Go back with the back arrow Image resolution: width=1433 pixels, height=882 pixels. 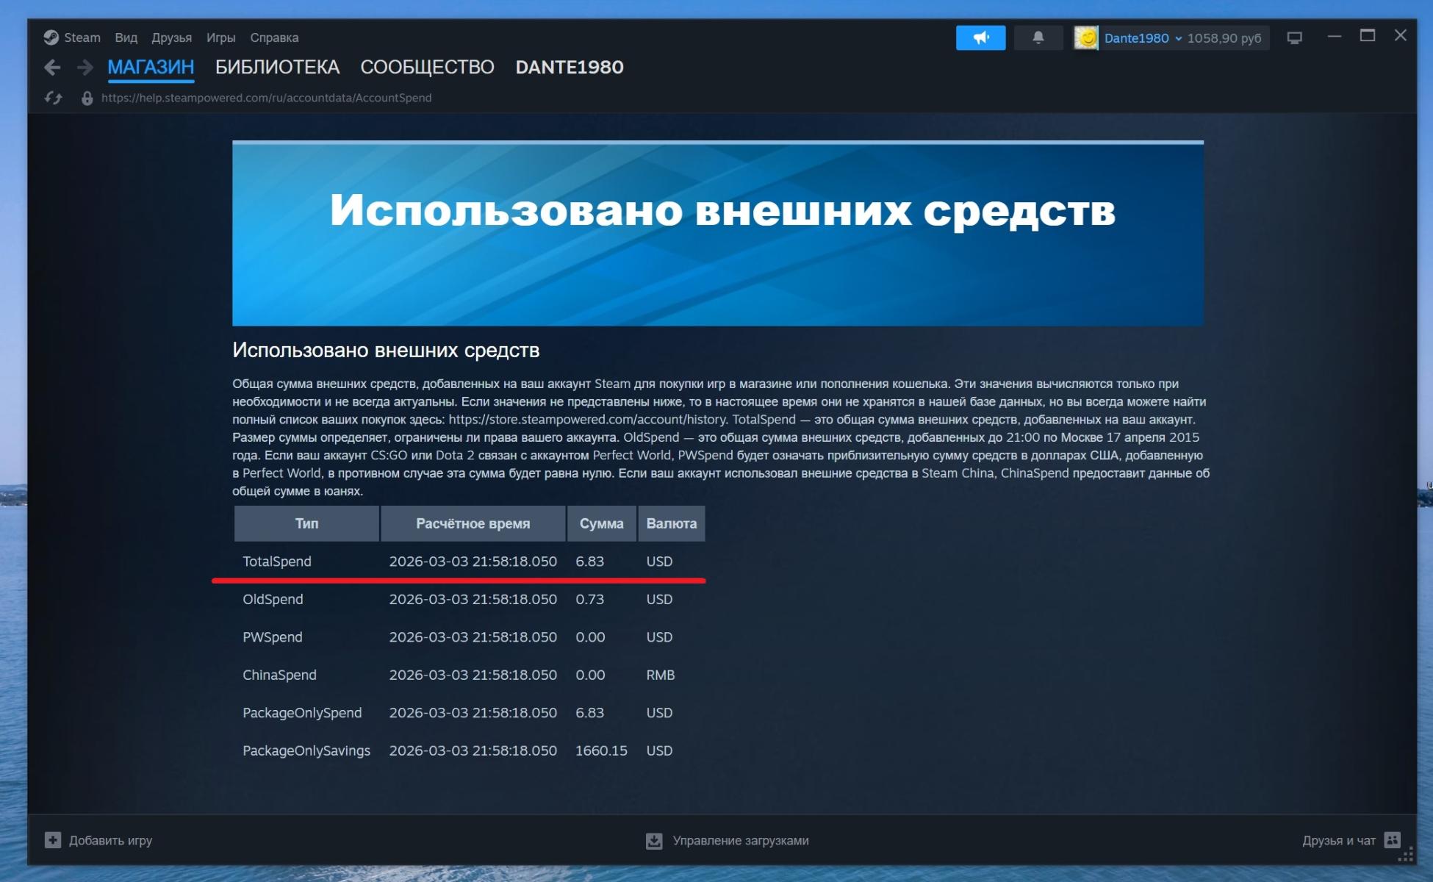click(x=52, y=68)
